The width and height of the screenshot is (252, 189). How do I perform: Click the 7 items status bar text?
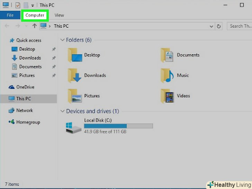12,184
